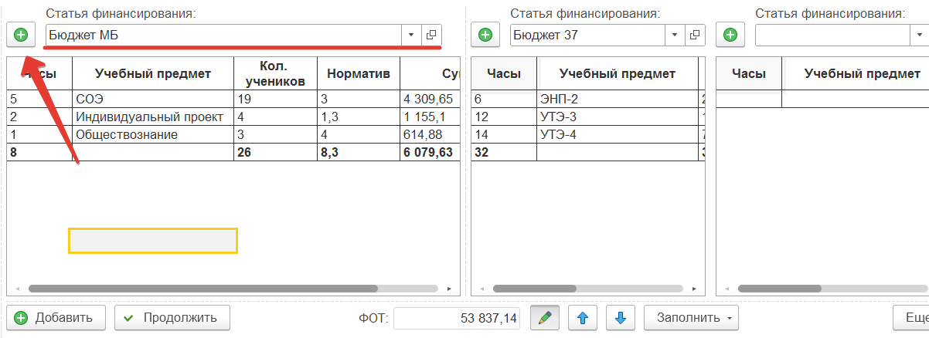Open the Заполнить dropdown menu
Screen dimensions: 929x338
695,317
